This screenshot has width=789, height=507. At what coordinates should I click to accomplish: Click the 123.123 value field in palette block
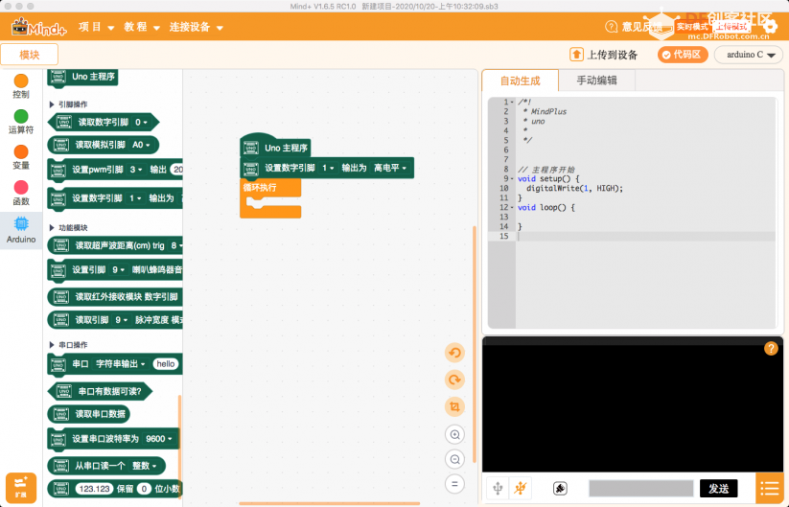click(94, 489)
